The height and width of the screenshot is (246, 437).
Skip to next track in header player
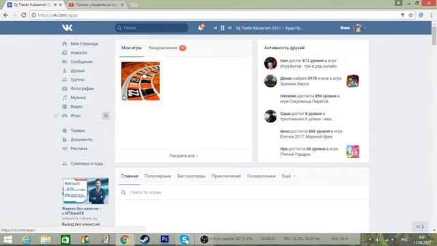[229, 28]
